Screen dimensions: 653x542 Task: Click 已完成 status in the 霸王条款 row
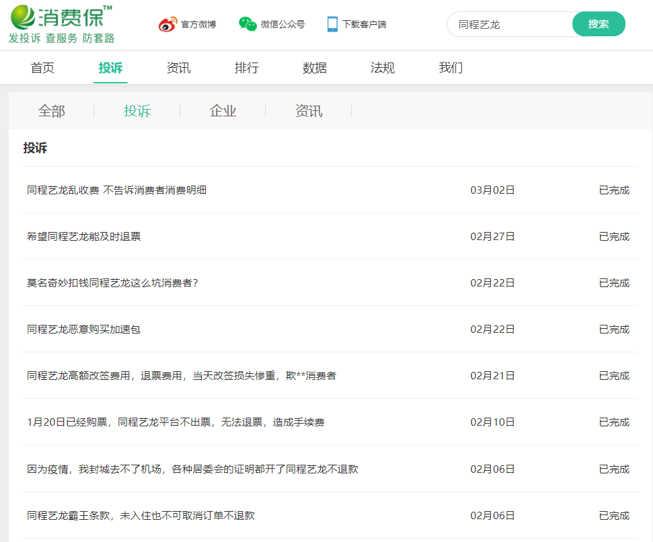(614, 515)
